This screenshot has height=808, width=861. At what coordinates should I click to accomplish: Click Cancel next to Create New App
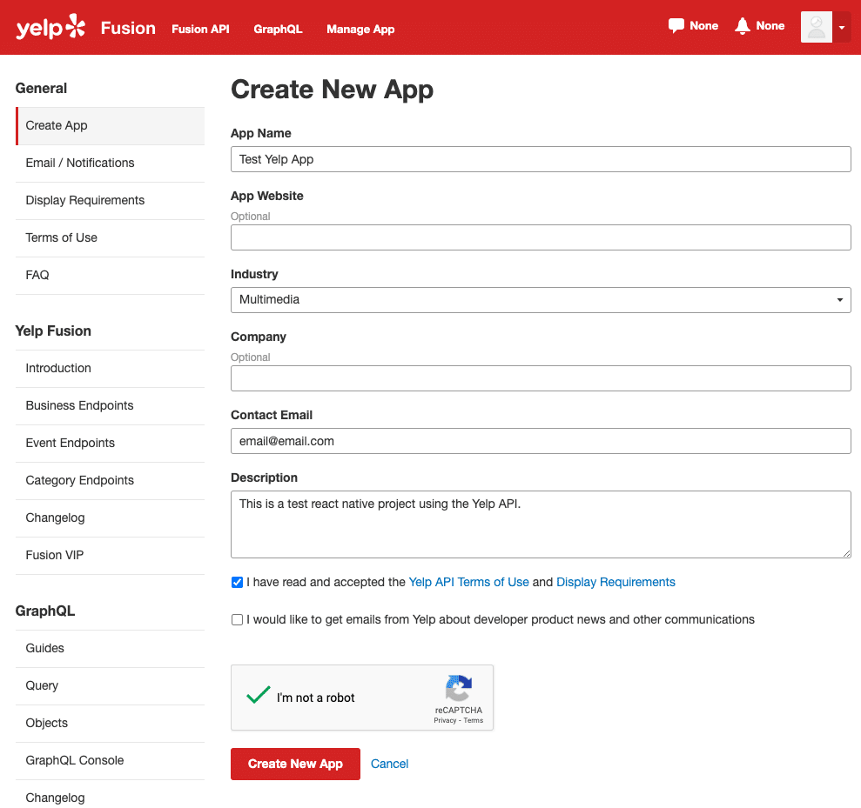389,764
